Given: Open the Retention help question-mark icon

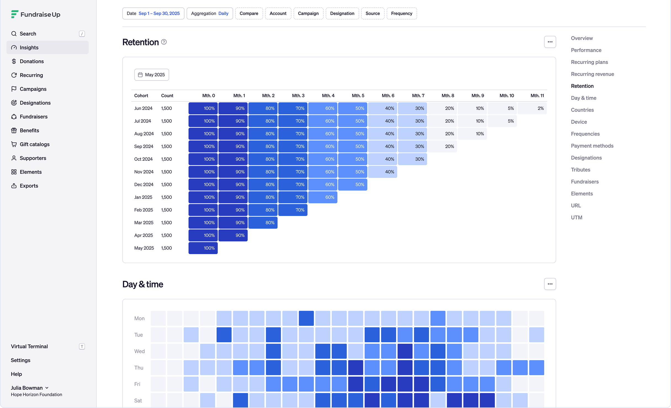Looking at the screenshot, I should [164, 42].
